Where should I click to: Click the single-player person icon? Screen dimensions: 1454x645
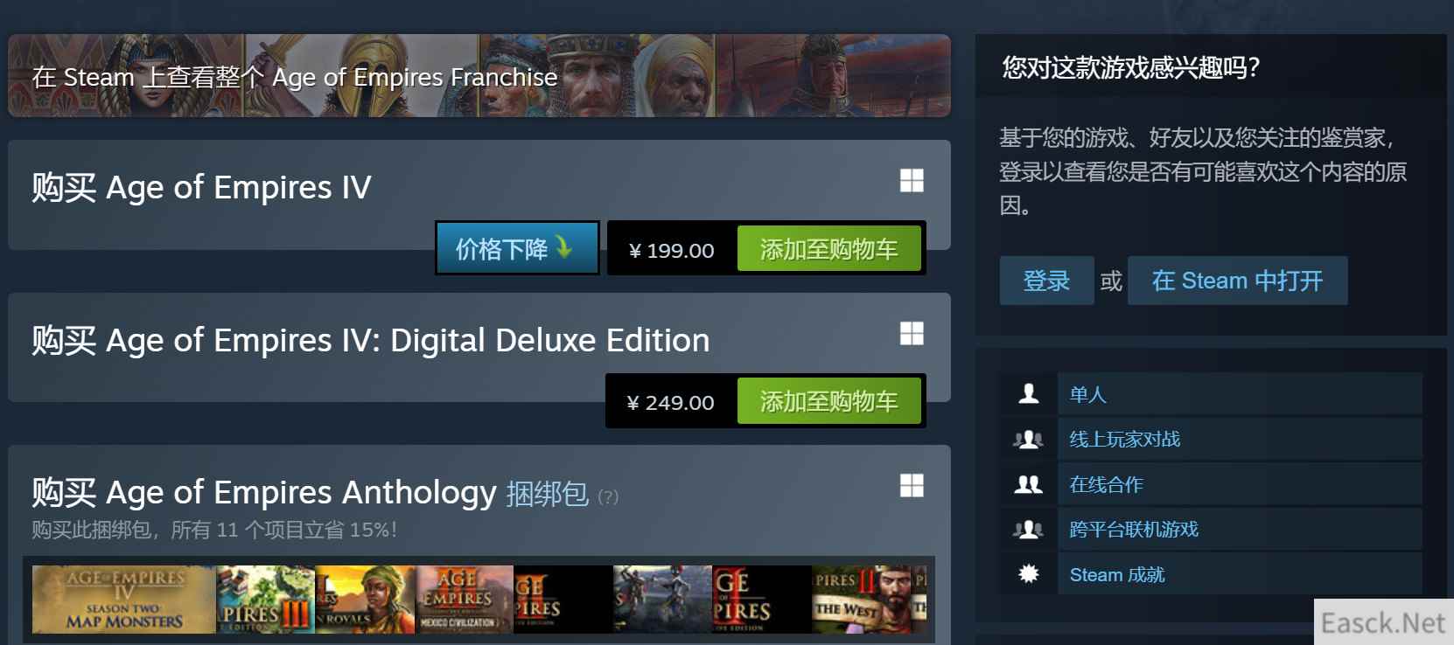1029,394
